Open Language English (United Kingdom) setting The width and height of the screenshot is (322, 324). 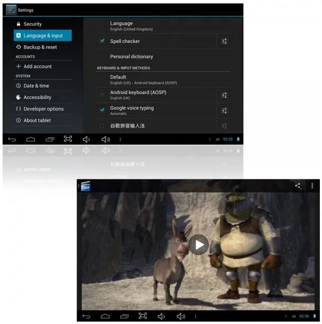click(163, 26)
